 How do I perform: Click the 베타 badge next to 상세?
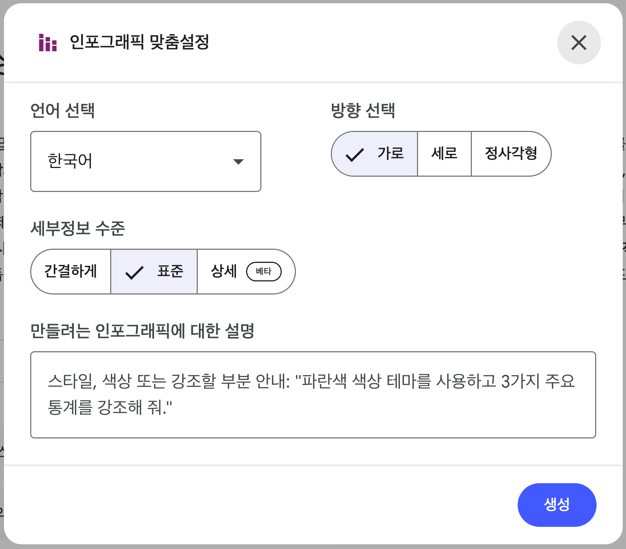click(x=264, y=272)
